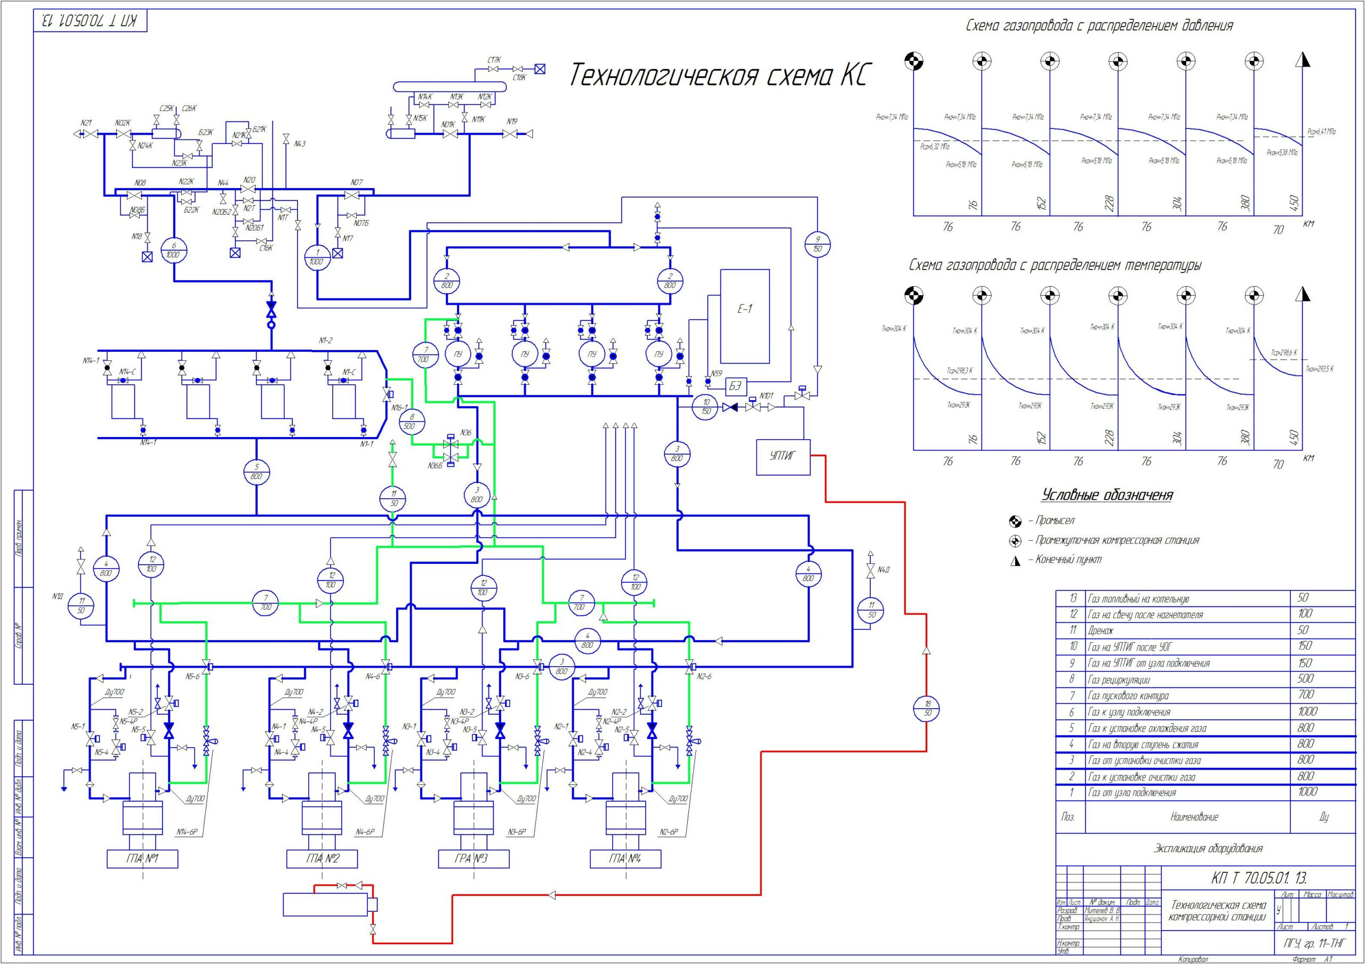Click the valve symbol labeled N2-6
Viewport: 1365px width, 964px height.
click(689, 667)
